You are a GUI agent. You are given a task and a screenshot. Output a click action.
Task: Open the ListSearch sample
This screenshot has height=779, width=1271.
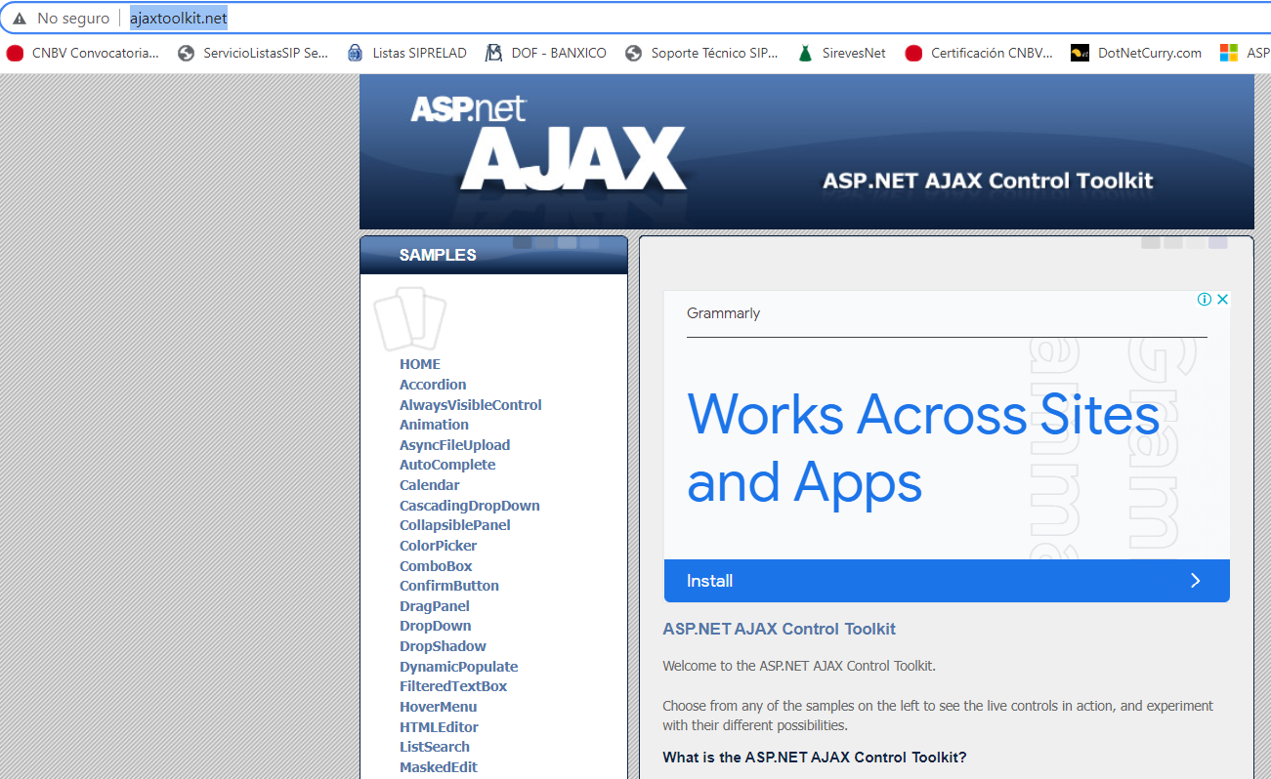(x=435, y=747)
